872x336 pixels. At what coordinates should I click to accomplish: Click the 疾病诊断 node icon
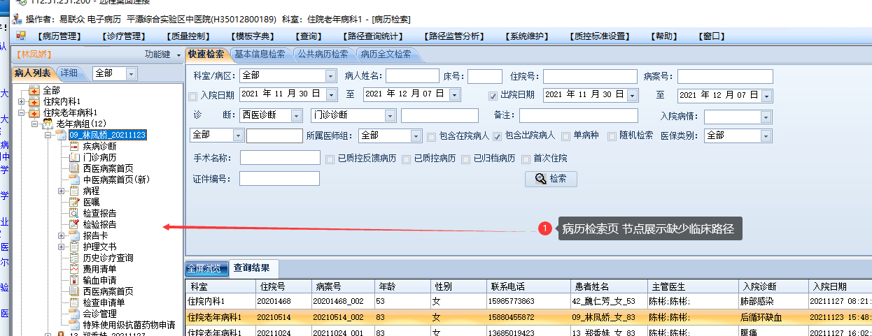[74, 147]
